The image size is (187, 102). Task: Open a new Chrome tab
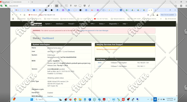pyautogui.click(x=155, y=10)
